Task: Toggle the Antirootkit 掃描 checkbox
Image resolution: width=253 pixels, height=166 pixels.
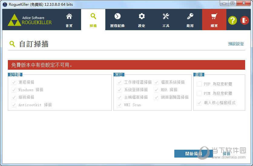Action: click(x=14, y=105)
